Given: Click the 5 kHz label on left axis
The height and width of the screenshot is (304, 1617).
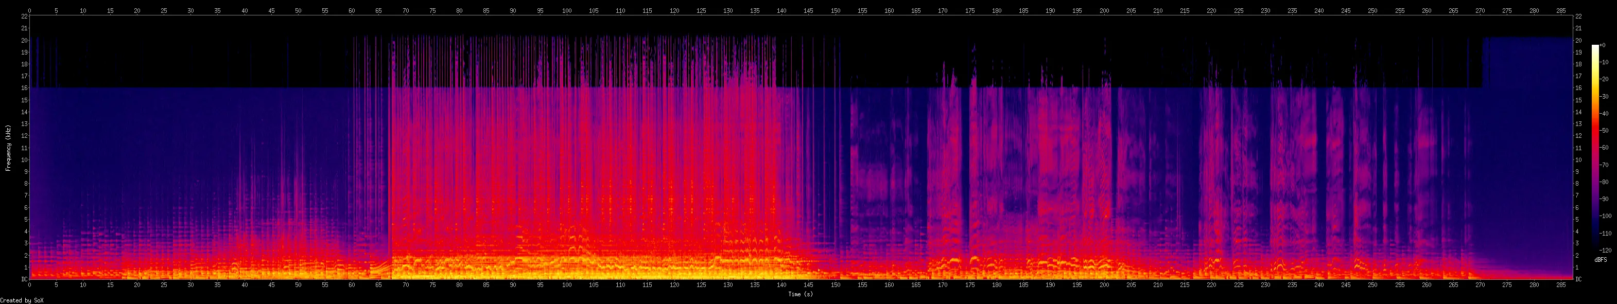Looking at the screenshot, I should click(24, 219).
